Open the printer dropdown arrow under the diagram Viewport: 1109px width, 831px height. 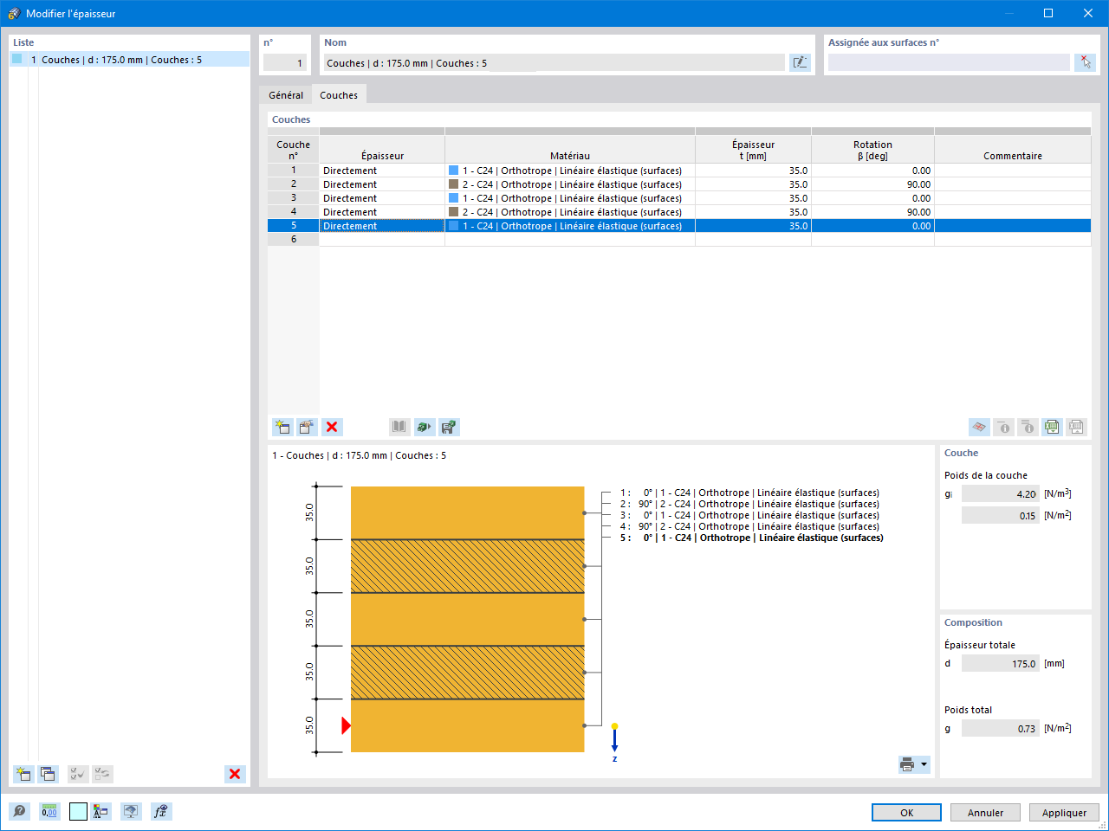click(x=924, y=764)
